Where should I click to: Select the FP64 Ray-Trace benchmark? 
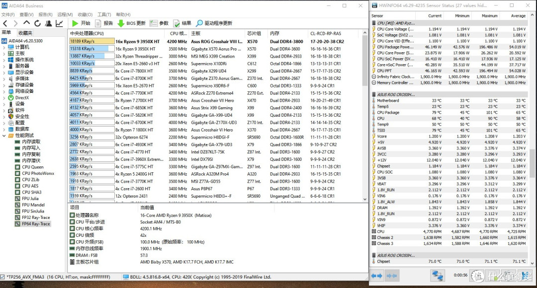[x=32, y=223]
